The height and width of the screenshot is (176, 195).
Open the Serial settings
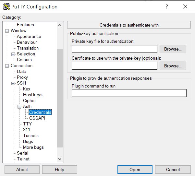[22, 153]
